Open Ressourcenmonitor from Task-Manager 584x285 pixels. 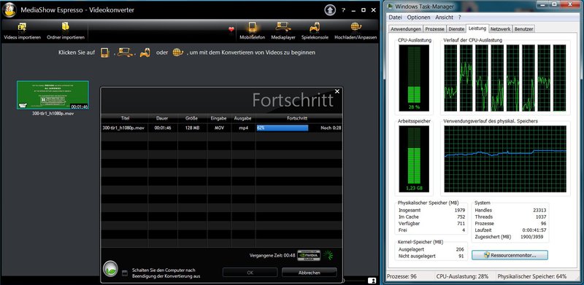coord(510,255)
